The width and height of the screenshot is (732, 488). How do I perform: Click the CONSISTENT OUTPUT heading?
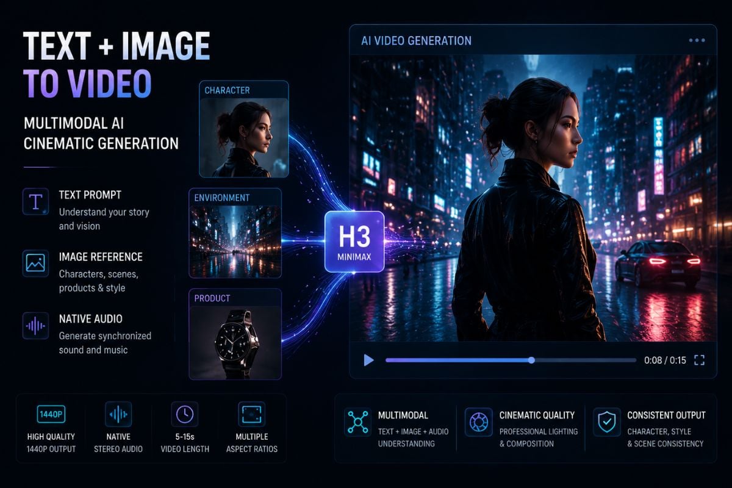click(666, 415)
